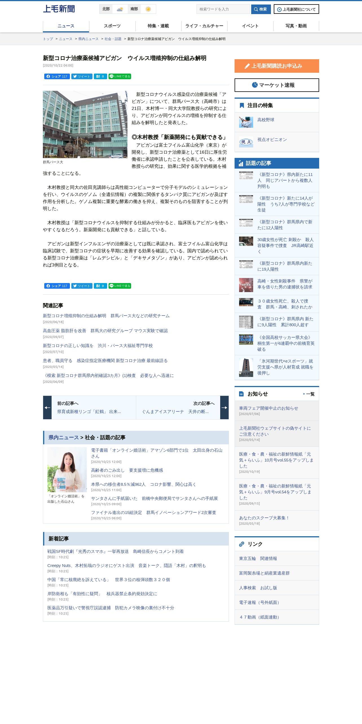Open 新たに14人が陽性 article
This screenshot has height=724, width=362.
pyautogui.click(x=286, y=204)
